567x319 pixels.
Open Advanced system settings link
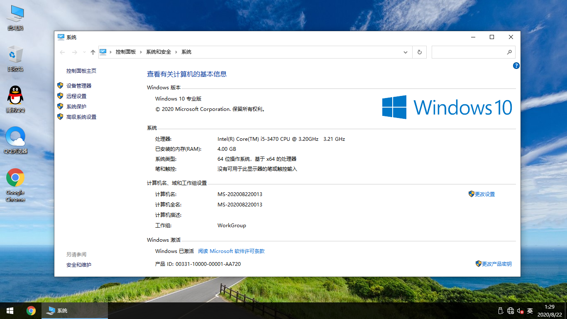[81, 117]
